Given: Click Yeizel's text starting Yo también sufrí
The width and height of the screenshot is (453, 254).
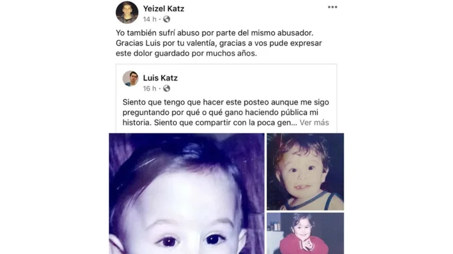Looking at the screenshot, I should pyautogui.click(x=219, y=43).
